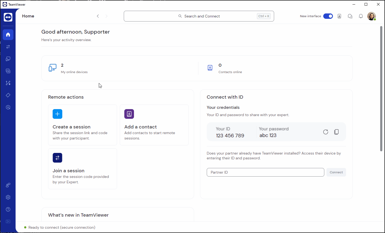Toggle the New interface switch
385x233 pixels.
pos(328,16)
